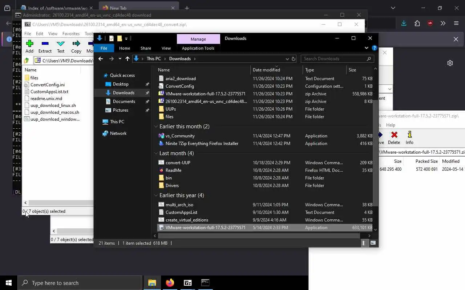
Task: Open Pictures in the navigation pane
Action: coord(120,110)
